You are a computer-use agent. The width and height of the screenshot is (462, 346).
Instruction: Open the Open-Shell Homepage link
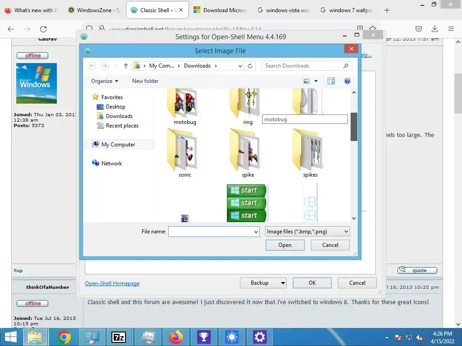pos(112,283)
